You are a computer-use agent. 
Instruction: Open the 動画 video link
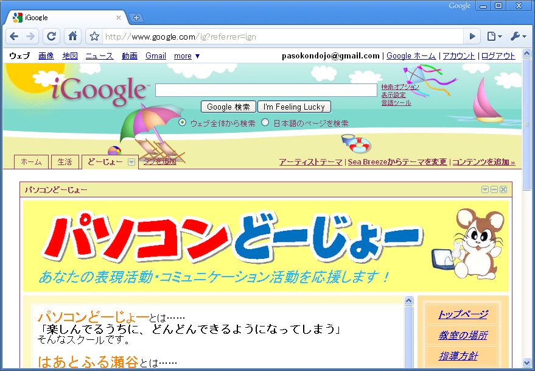(x=130, y=55)
